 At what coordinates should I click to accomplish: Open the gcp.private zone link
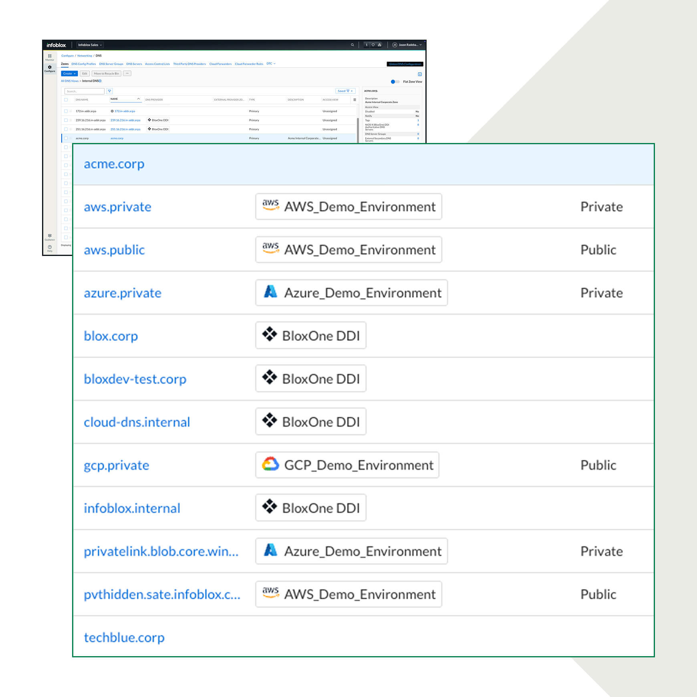[x=116, y=465]
